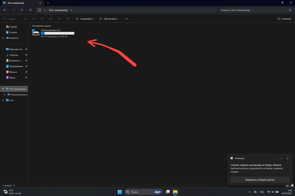Click the '1 элемент' status bar text

point(7,185)
